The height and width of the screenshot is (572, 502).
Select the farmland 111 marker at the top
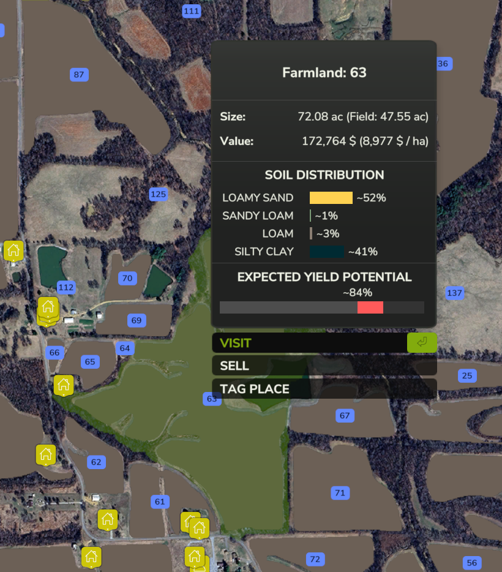pyautogui.click(x=192, y=11)
